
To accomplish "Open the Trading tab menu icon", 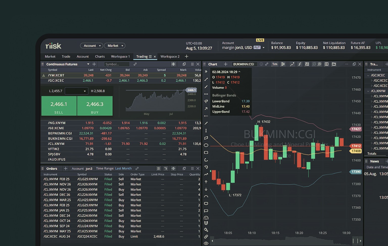I will pos(150,57).
